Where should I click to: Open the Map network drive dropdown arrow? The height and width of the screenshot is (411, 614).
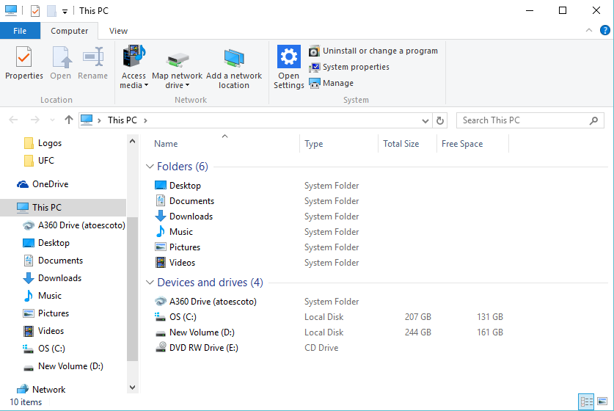coord(187,85)
